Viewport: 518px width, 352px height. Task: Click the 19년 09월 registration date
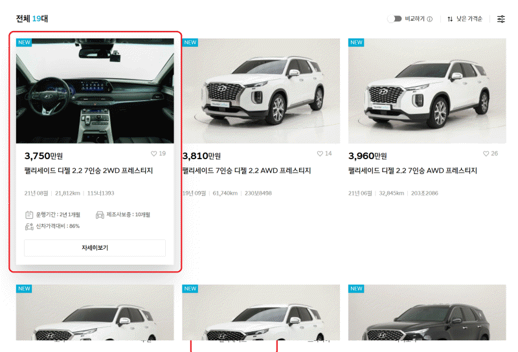(x=194, y=193)
